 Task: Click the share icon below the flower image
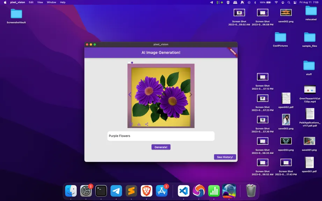click(147, 124)
